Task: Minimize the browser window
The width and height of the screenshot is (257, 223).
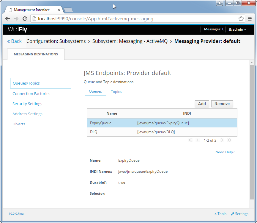Action: (x=230, y=3)
